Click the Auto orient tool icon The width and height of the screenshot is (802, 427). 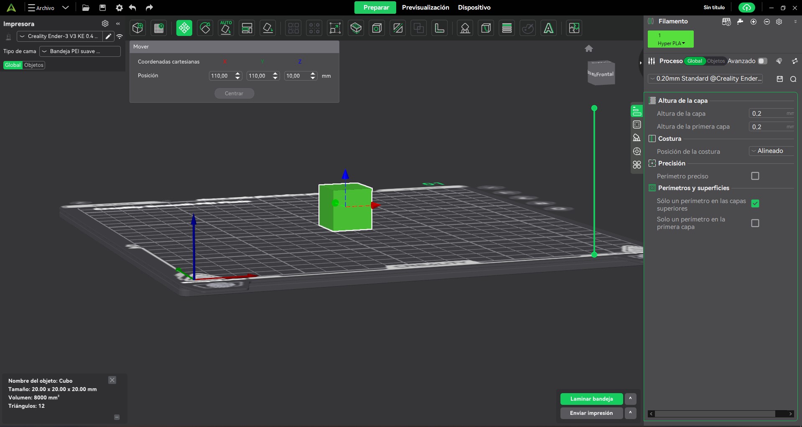click(226, 28)
